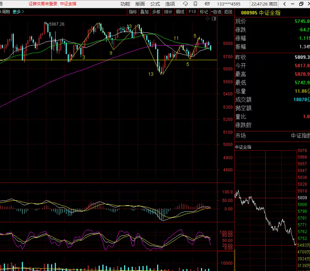The image size is (310, 271).
Task: Click the 5967.26 high price marker
Action: click(56, 24)
